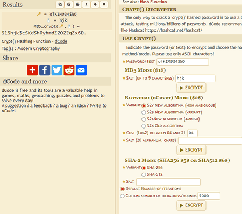The image size is (242, 214).
Task: Pin the results panel
Action: 95,4
